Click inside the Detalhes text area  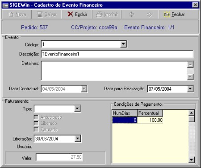114,71
